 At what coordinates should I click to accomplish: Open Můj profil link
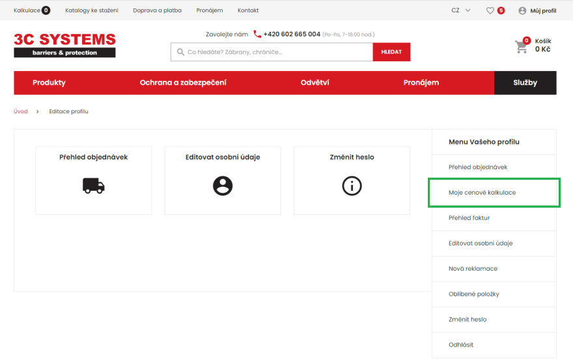[543, 10]
